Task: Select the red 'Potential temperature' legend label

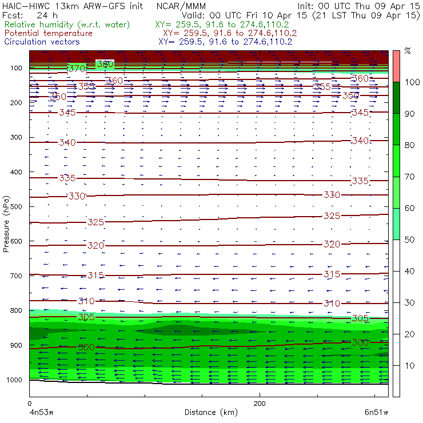Action: click(49, 33)
